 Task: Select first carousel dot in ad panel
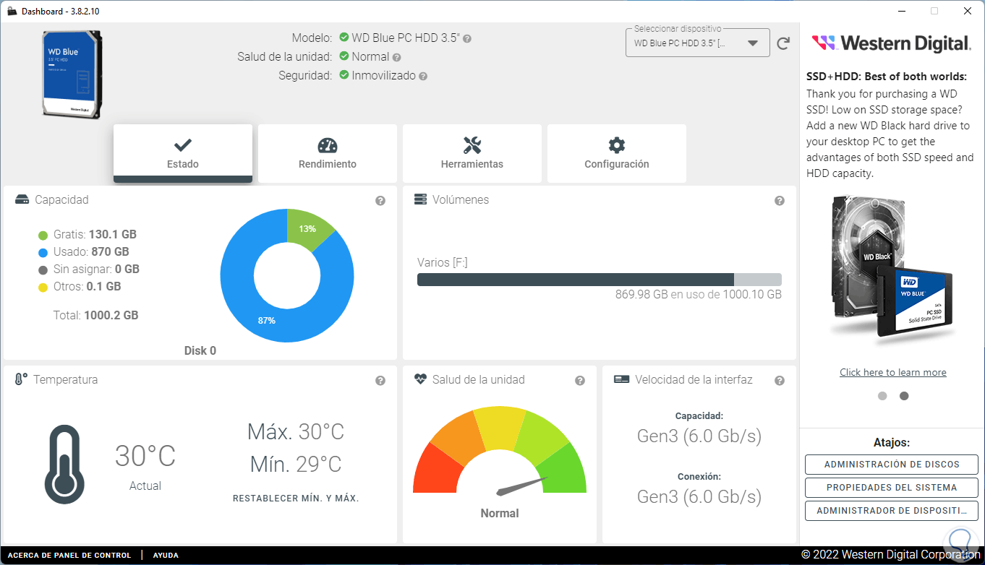pyautogui.click(x=882, y=396)
